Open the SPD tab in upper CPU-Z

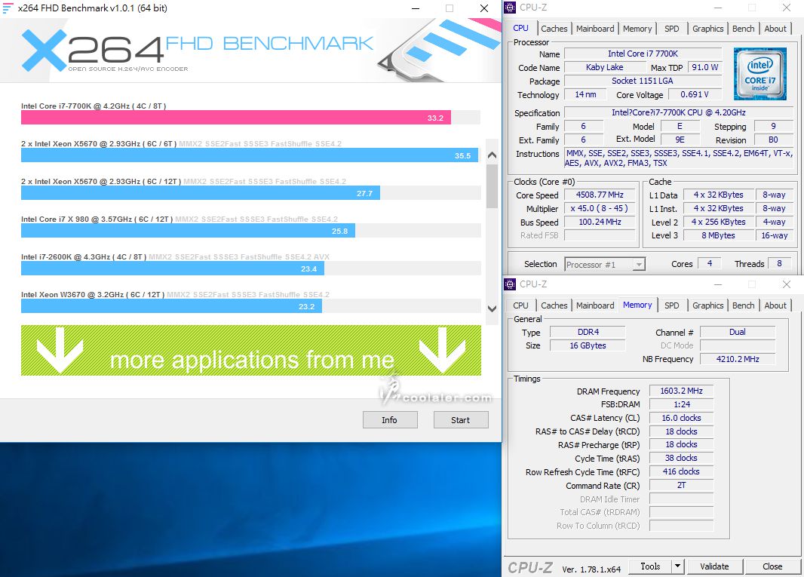(x=671, y=29)
